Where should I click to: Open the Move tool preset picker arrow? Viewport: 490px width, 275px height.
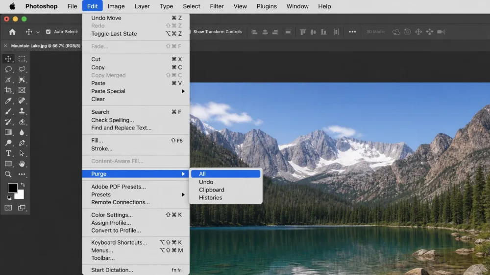click(38, 32)
